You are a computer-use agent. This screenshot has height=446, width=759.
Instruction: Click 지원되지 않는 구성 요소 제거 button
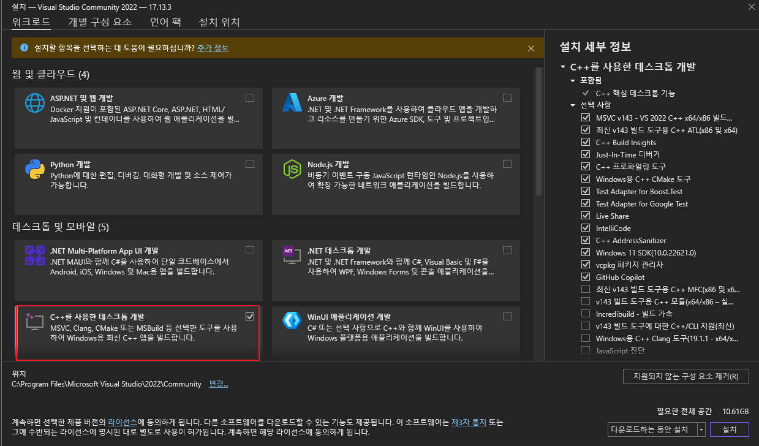tap(686, 376)
